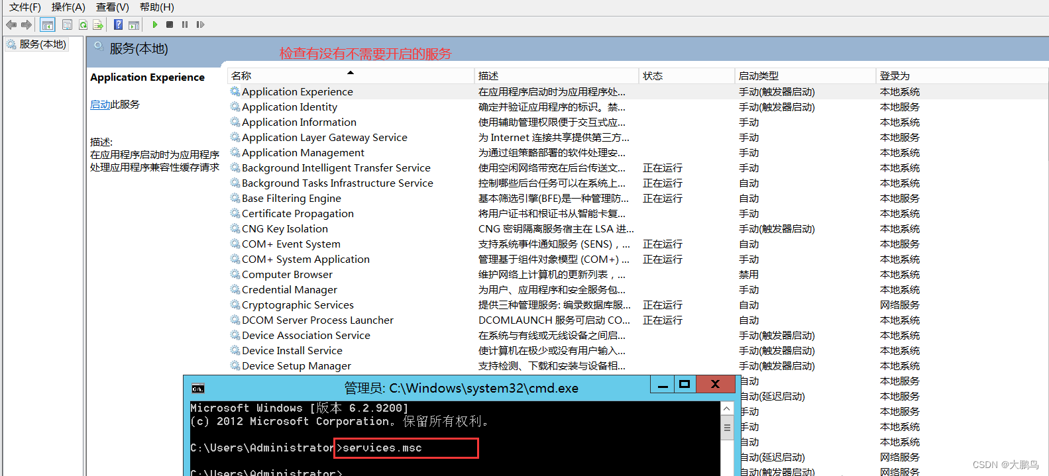Click the gear icon of Cryptographic Services

coord(235,305)
